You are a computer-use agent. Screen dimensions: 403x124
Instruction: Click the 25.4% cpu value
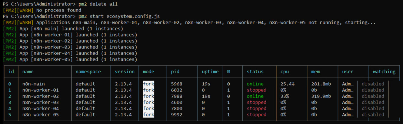[288, 84]
